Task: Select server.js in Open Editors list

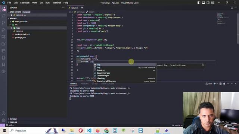Action: (20, 15)
